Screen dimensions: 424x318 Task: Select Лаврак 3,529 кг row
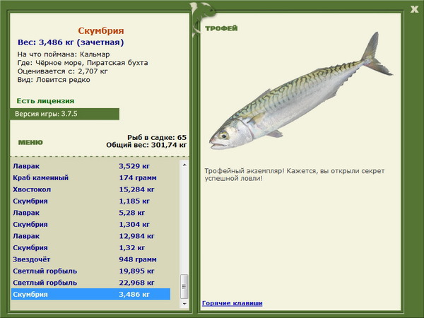coord(91,166)
